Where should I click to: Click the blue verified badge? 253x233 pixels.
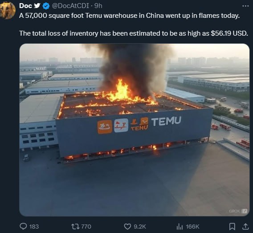[x=46, y=6]
